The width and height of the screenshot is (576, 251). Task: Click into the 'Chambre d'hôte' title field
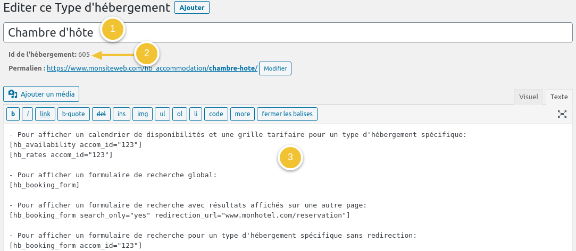[x=319, y=32]
